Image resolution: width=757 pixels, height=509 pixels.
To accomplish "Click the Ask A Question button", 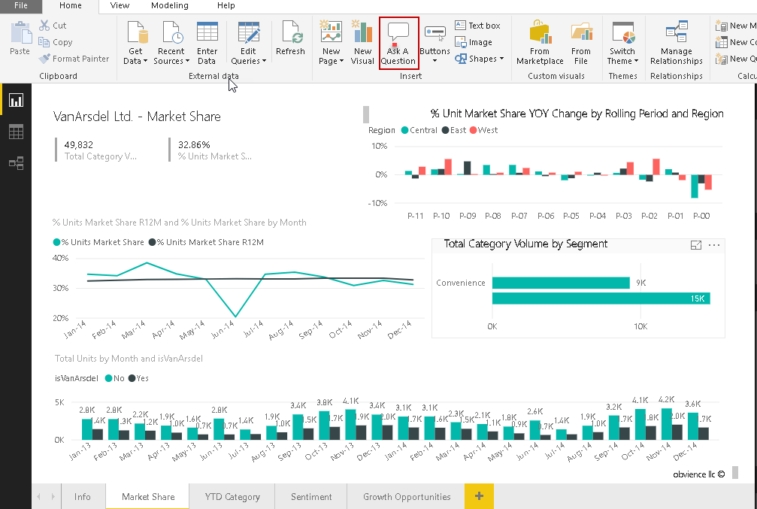I will pos(398,43).
